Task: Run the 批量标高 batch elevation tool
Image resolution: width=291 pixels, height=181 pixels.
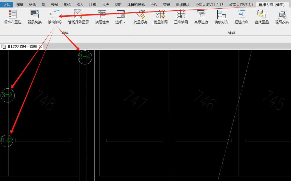Action: click(141, 17)
